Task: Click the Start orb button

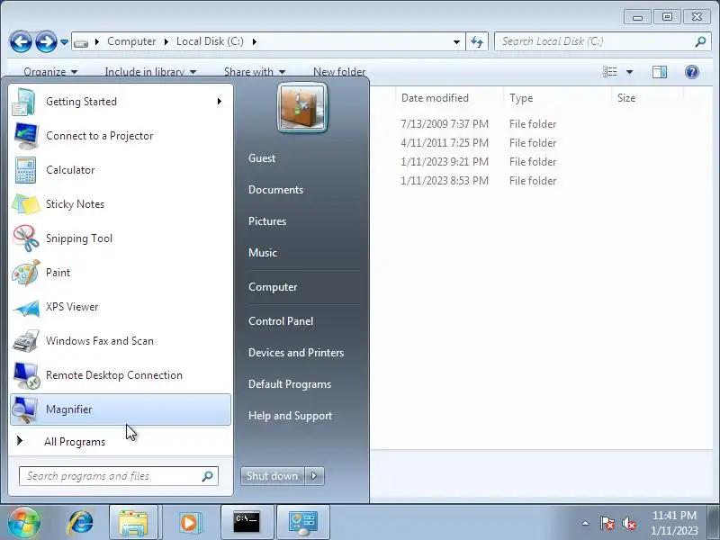Action: tap(24, 522)
